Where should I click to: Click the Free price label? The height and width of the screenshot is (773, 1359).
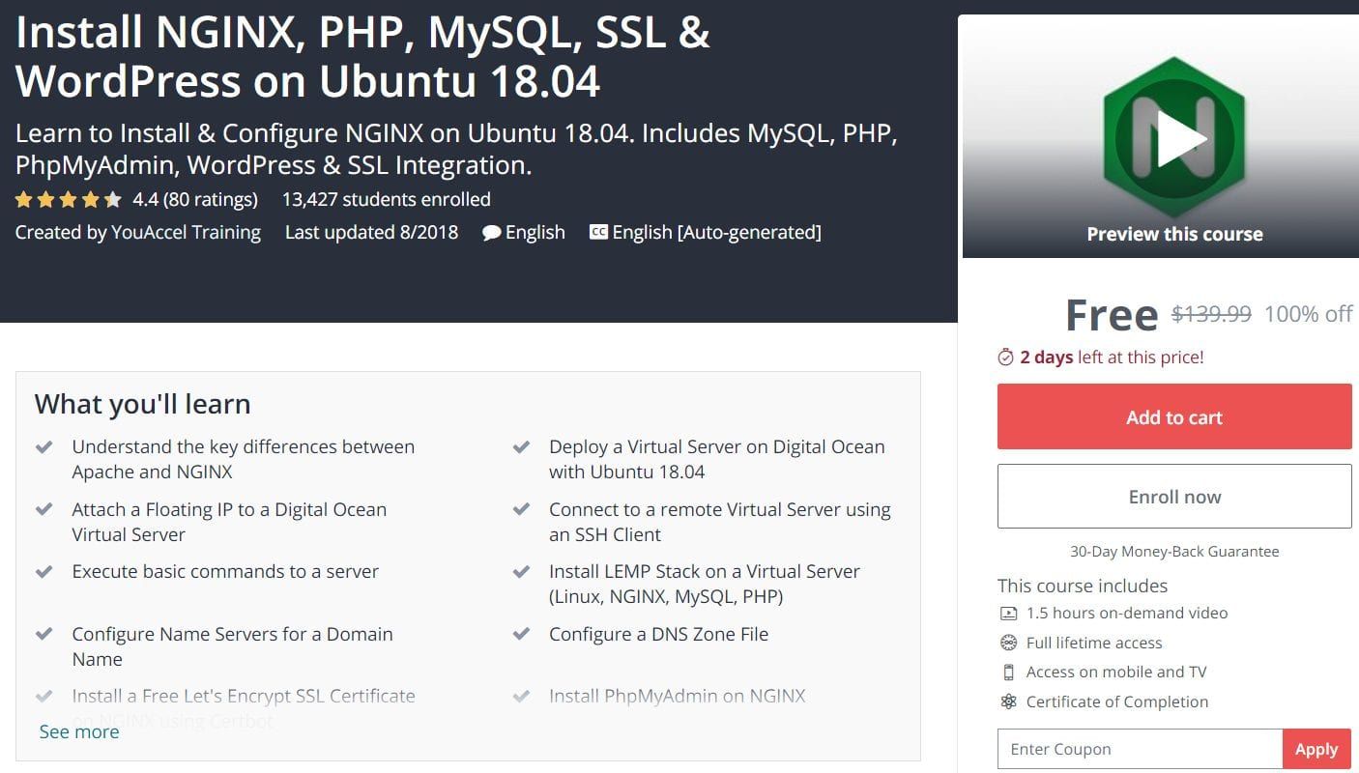tap(1112, 315)
